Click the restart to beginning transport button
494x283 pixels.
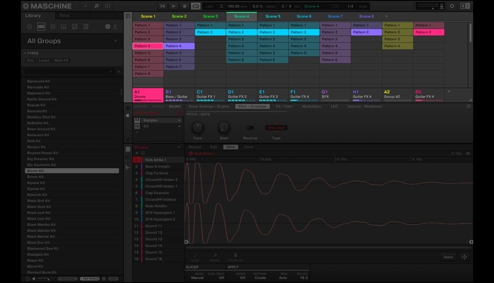point(162,6)
